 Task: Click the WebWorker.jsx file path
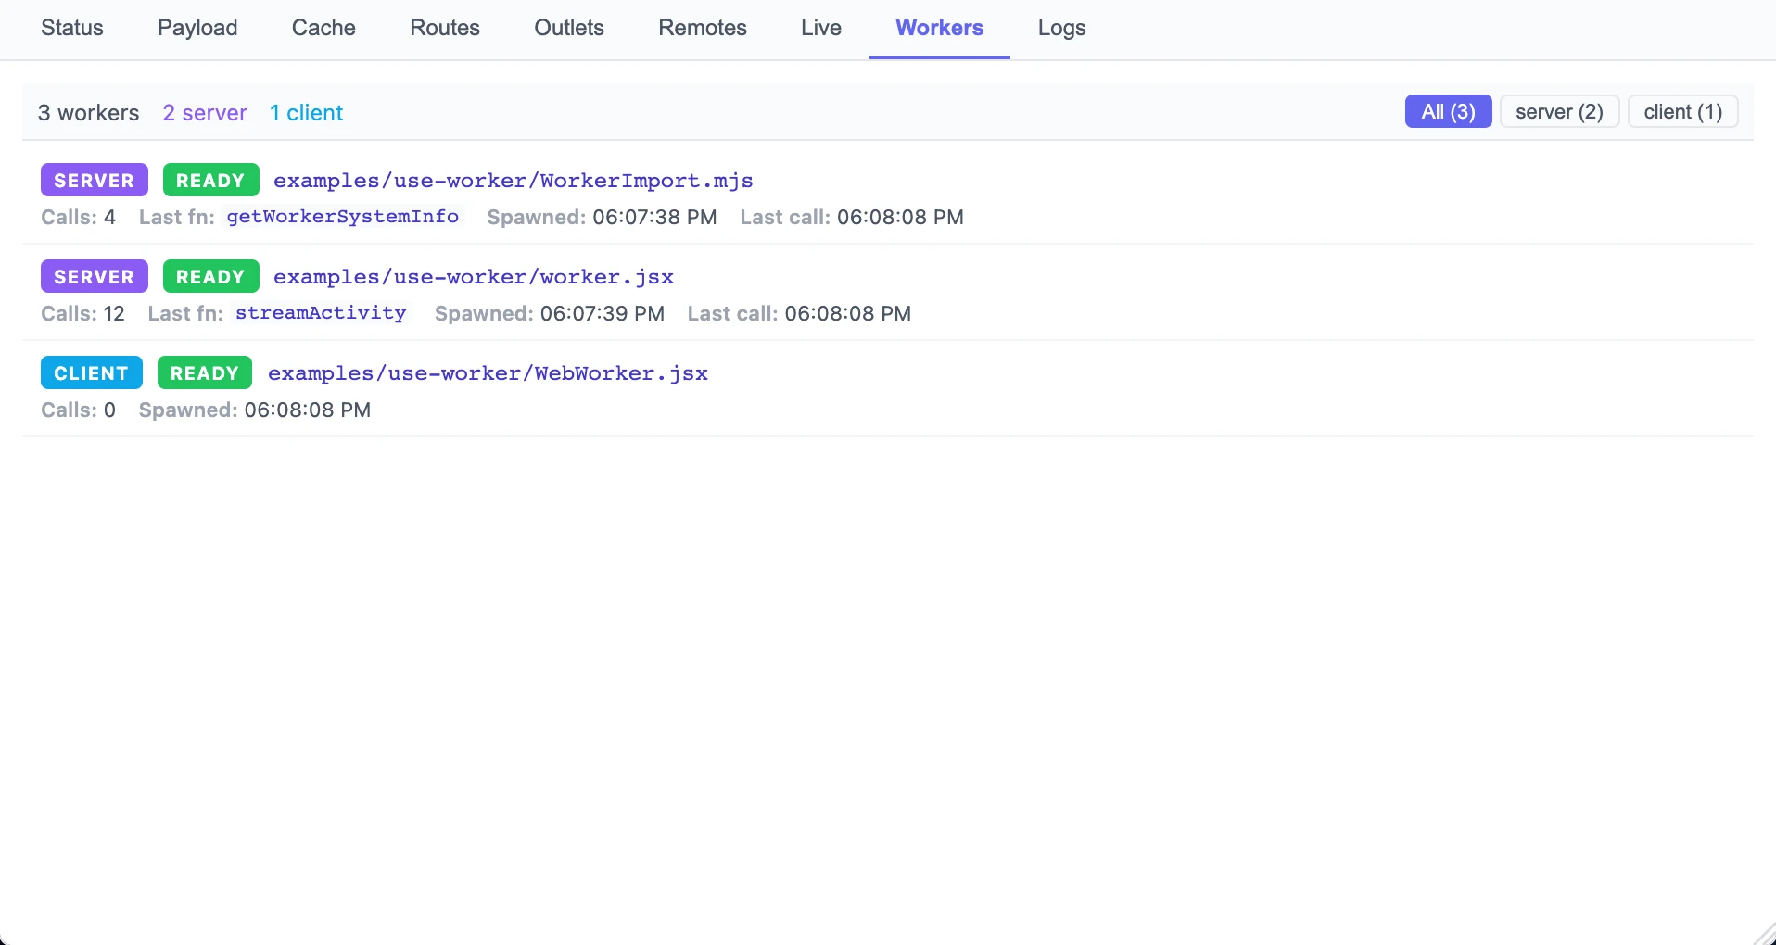[488, 373]
